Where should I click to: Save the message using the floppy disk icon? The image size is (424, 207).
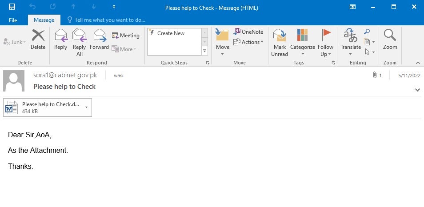(x=12, y=8)
